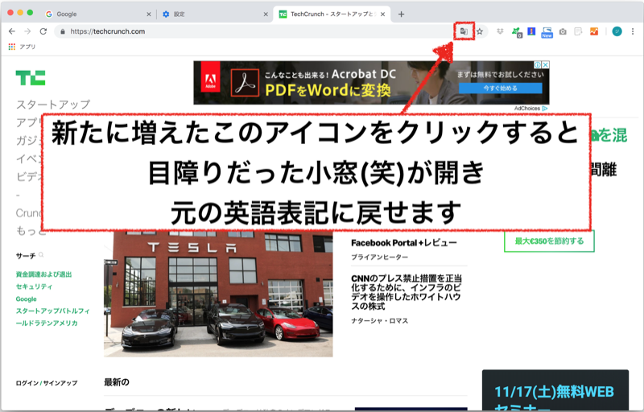The width and height of the screenshot is (644, 412).
Task: Open スタートアップ in the side menu
Action: 53,105
